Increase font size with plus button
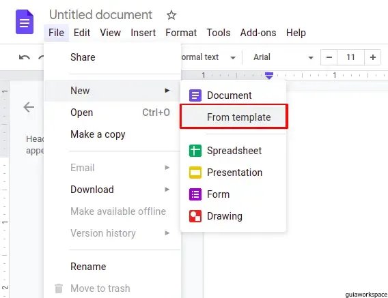The height and width of the screenshot is (298, 388). (x=373, y=57)
